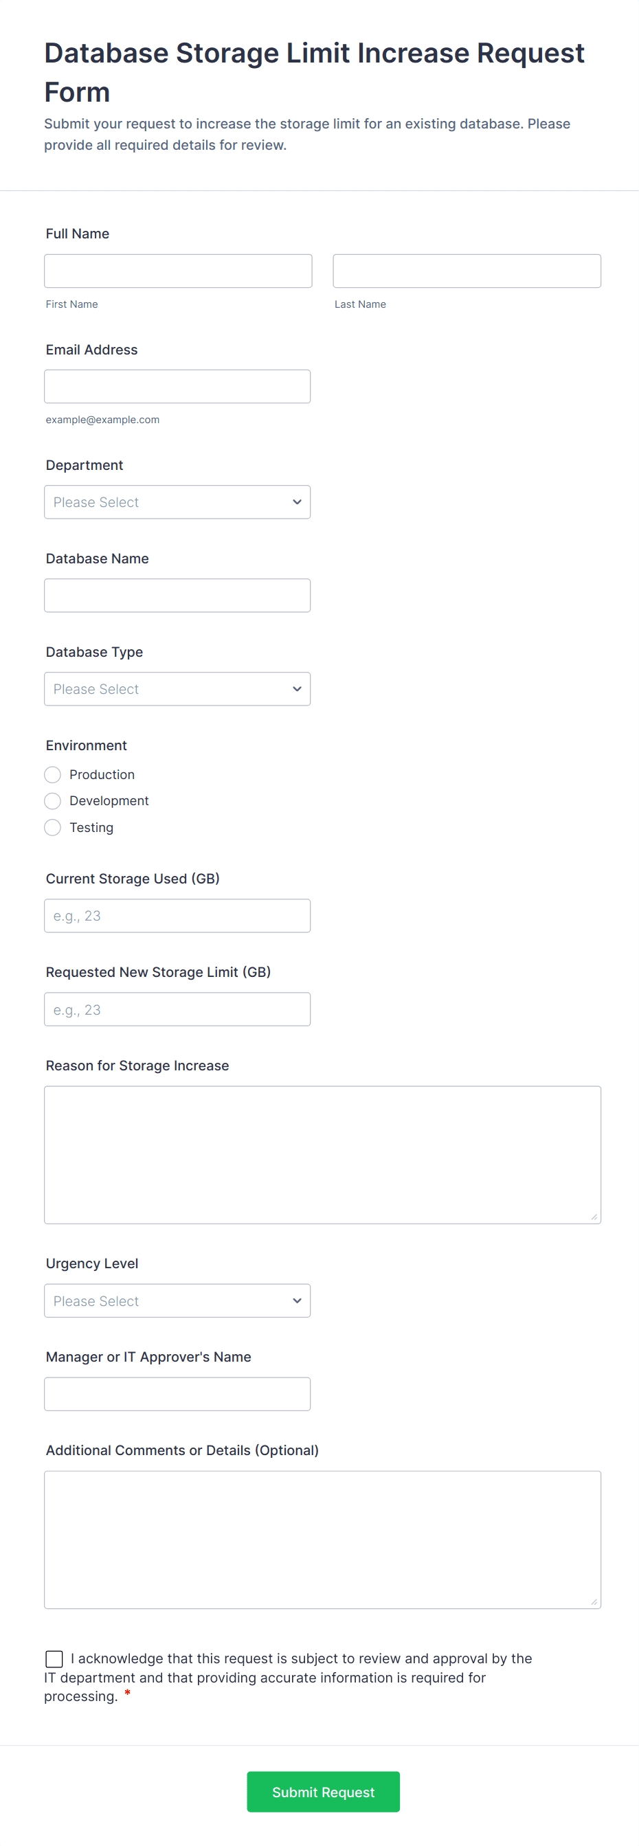Select the Production environment option
The image size is (639, 1846).
53,775
